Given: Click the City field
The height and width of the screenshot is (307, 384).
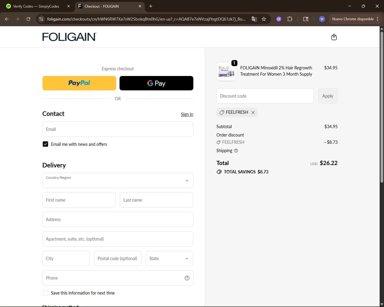Looking at the screenshot, I should (66, 258).
